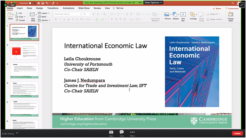Click the Design Ideas icon
The height and width of the screenshot is (138, 246).
(231, 16)
